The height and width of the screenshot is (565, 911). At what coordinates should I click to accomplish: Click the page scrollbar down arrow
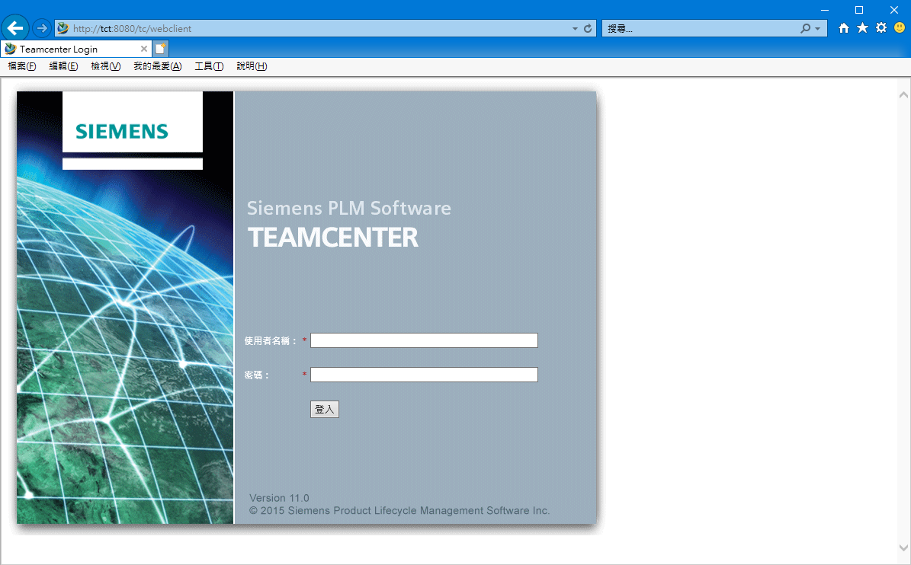[x=903, y=547]
